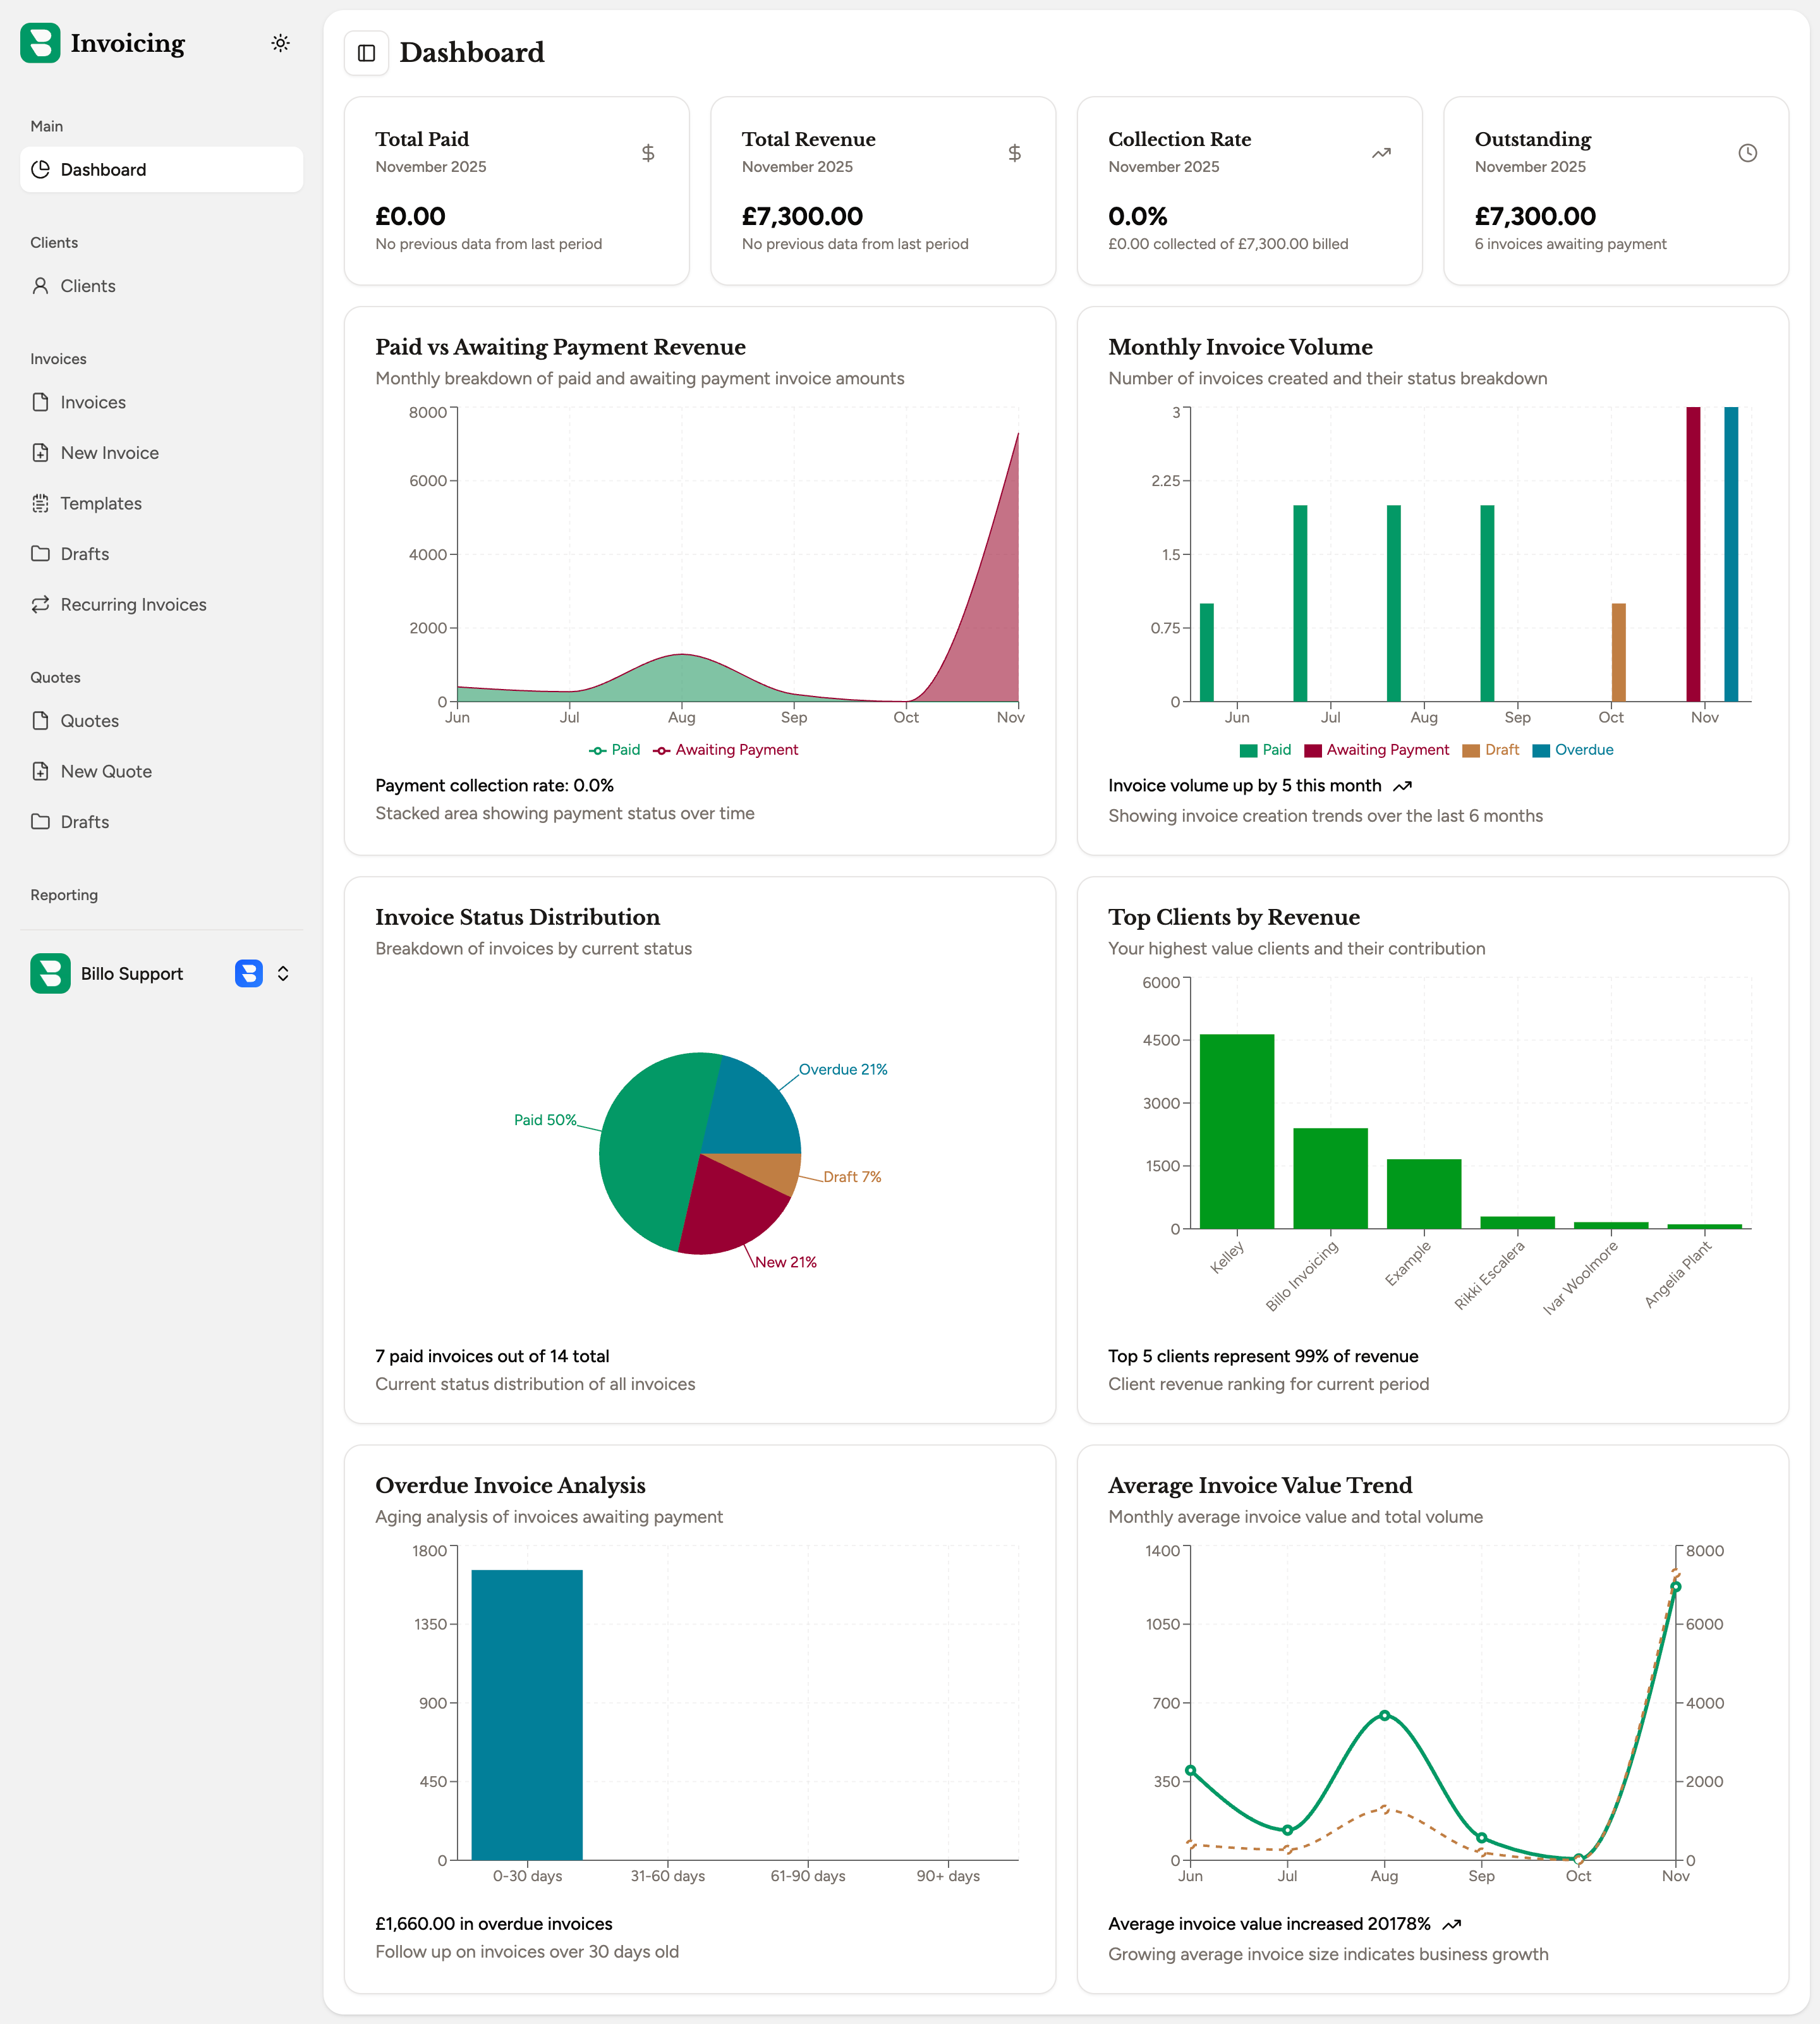The width and height of the screenshot is (1820, 2024).
Task: Select the Recurring Invoices sync icon
Action: coord(40,604)
